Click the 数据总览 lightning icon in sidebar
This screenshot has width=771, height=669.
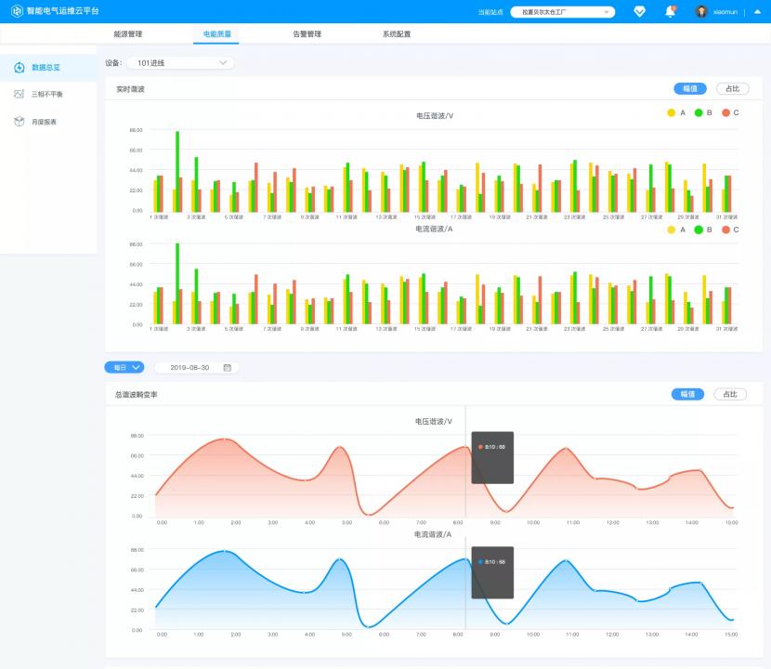(20, 68)
